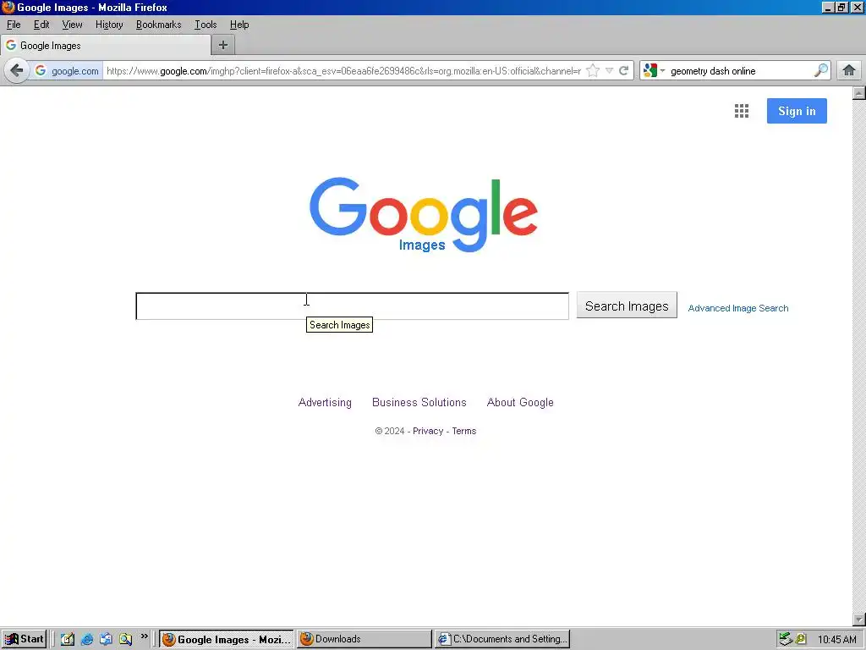Screen dimensions: 866x650
Task: Click the address bar URL text
Action: point(343,71)
